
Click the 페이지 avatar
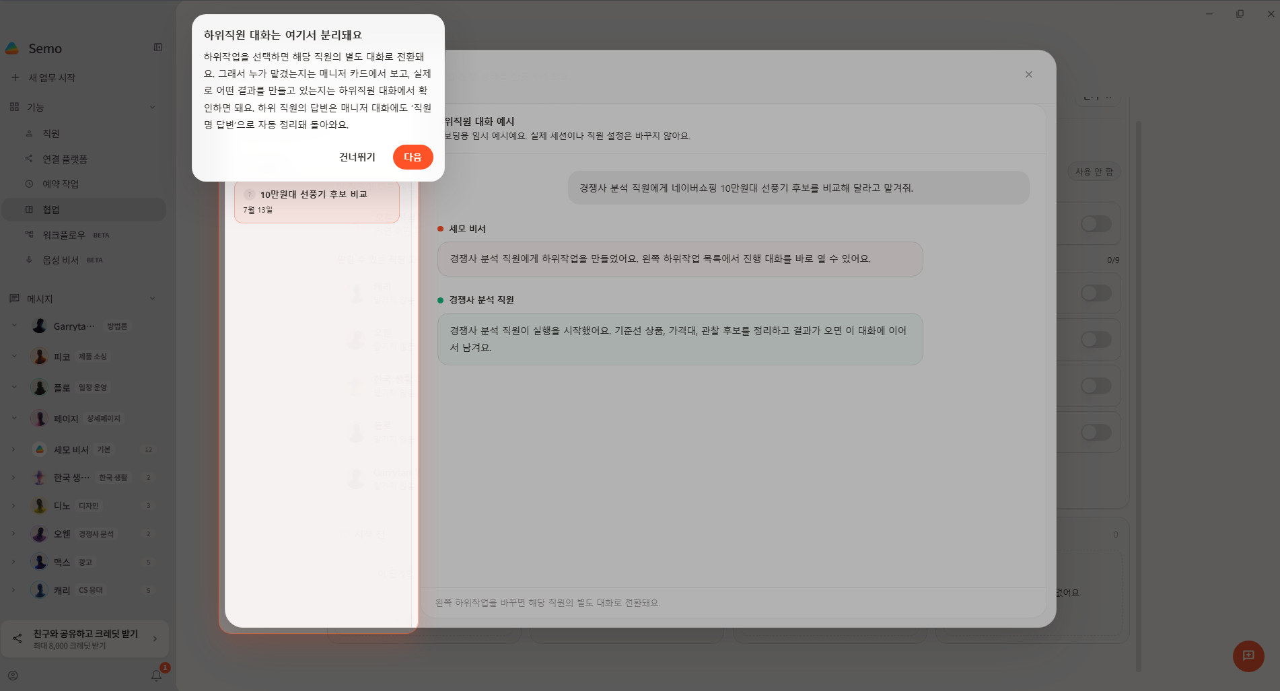(40, 419)
